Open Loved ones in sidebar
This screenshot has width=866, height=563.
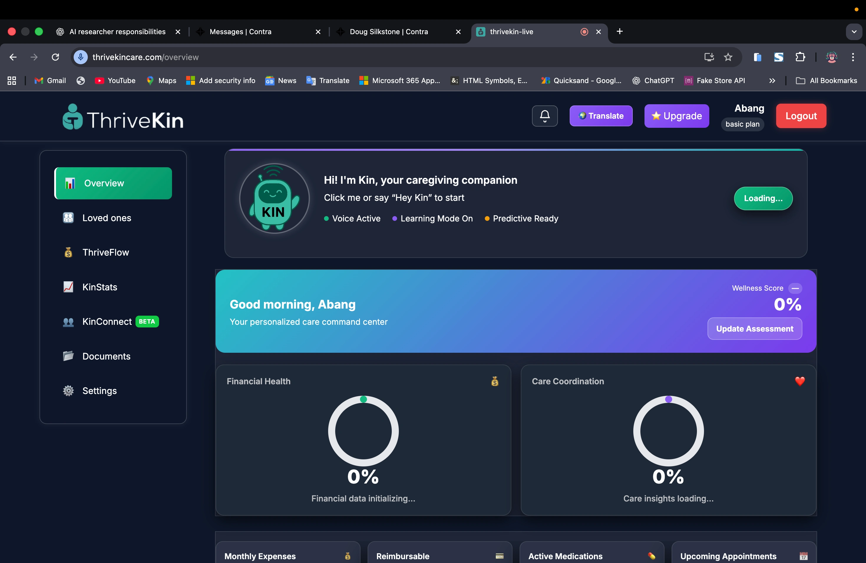pyautogui.click(x=107, y=218)
